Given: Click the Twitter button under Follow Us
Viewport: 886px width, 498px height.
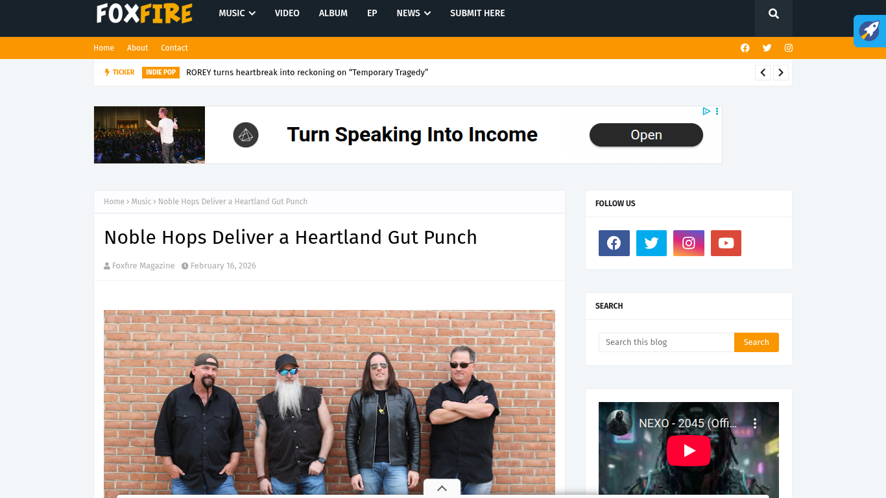Looking at the screenshot, I should click(x=651, y=243).
